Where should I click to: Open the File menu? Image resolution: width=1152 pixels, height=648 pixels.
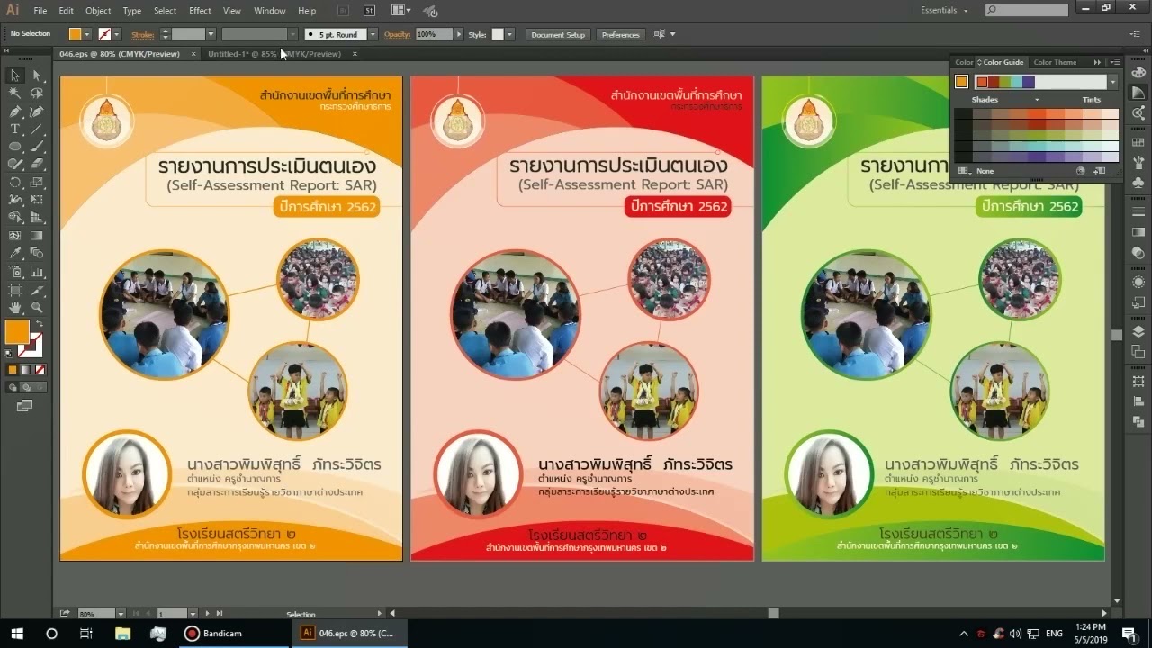pyautogui.click(x=40, y=11)
